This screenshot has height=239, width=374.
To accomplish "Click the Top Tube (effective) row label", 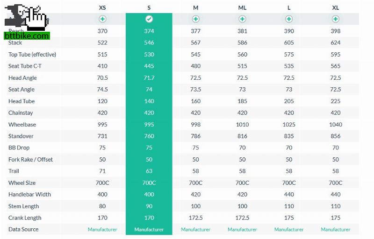I will tap(32, 55).
